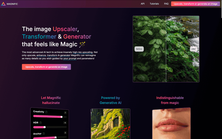Screen dimensions: 222x139
Task: Click the Anchor slider handle
Action: point(55,137)
